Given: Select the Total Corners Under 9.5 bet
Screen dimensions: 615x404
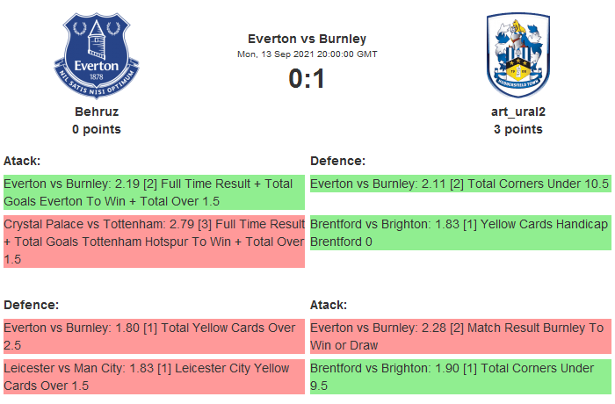Looking at the screenshot, I should [x=459, y=377].
